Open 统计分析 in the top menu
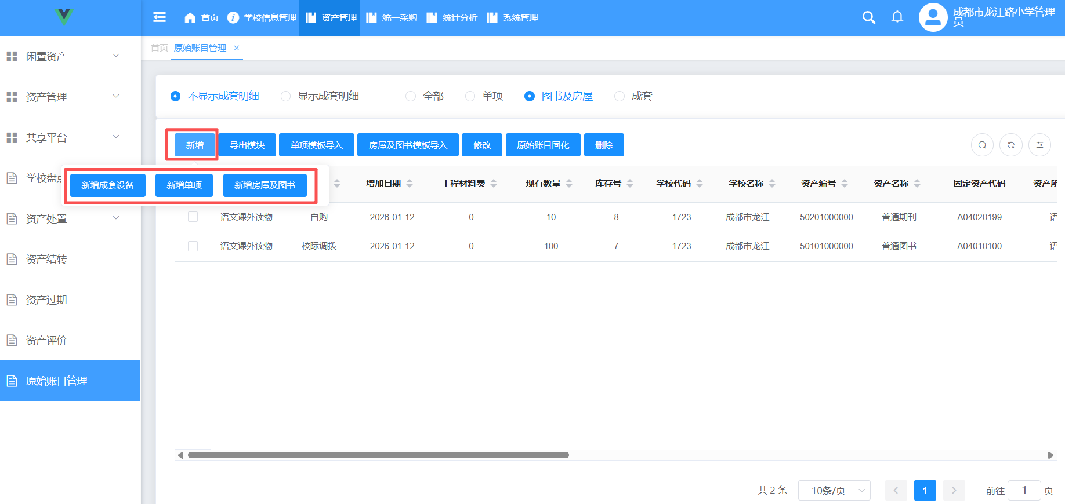Viewport: 1065px width, 504px height. (x=452, y=18)
